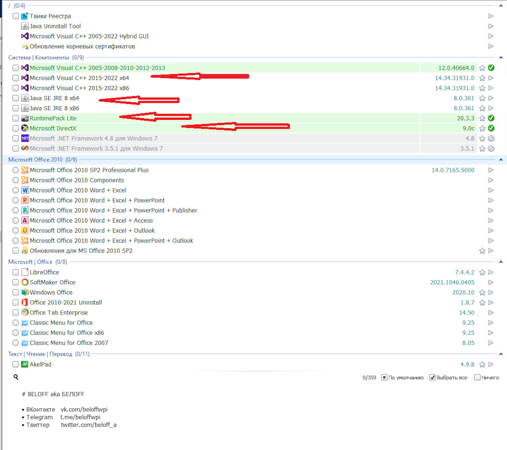
Task: Click the Microsoft Office 2010 Components row text
Action: point(77,180)
